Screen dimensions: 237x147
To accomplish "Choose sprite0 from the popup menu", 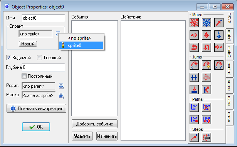I will (x=81, y=45).
